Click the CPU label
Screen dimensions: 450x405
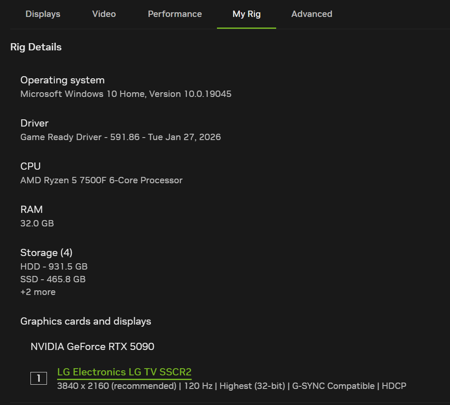[x=30, y=166]
